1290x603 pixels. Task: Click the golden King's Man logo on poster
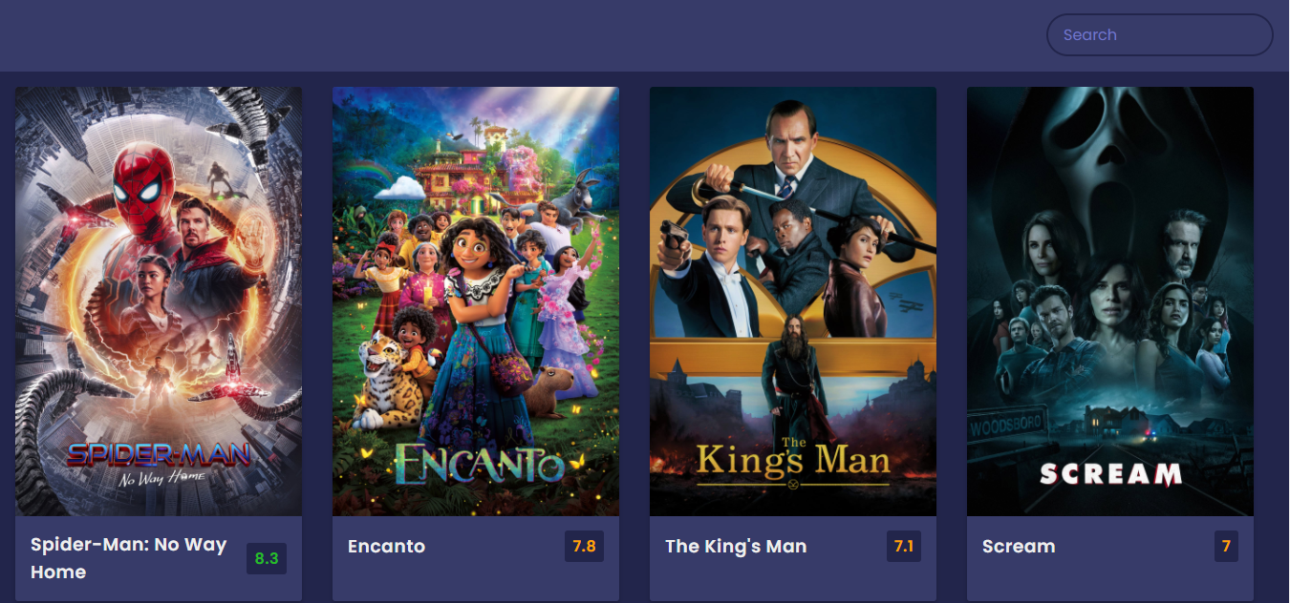point(793,460)
